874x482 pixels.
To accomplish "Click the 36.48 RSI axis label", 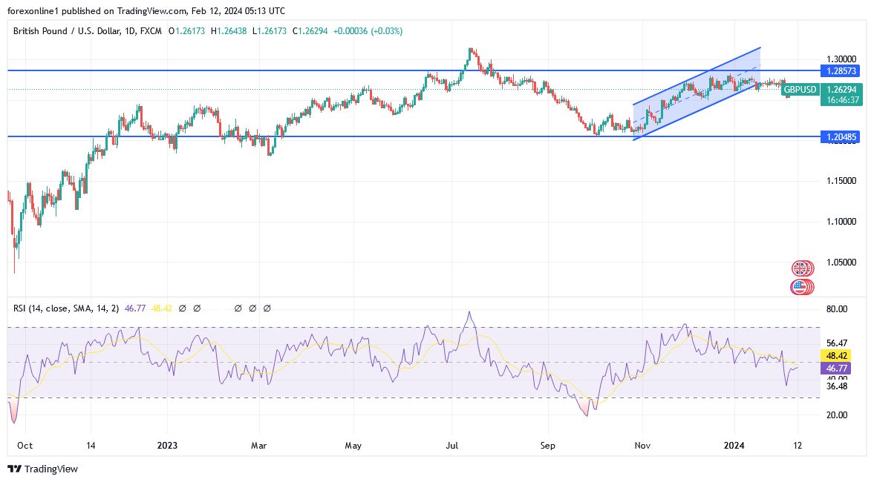I will click(837, 386).
